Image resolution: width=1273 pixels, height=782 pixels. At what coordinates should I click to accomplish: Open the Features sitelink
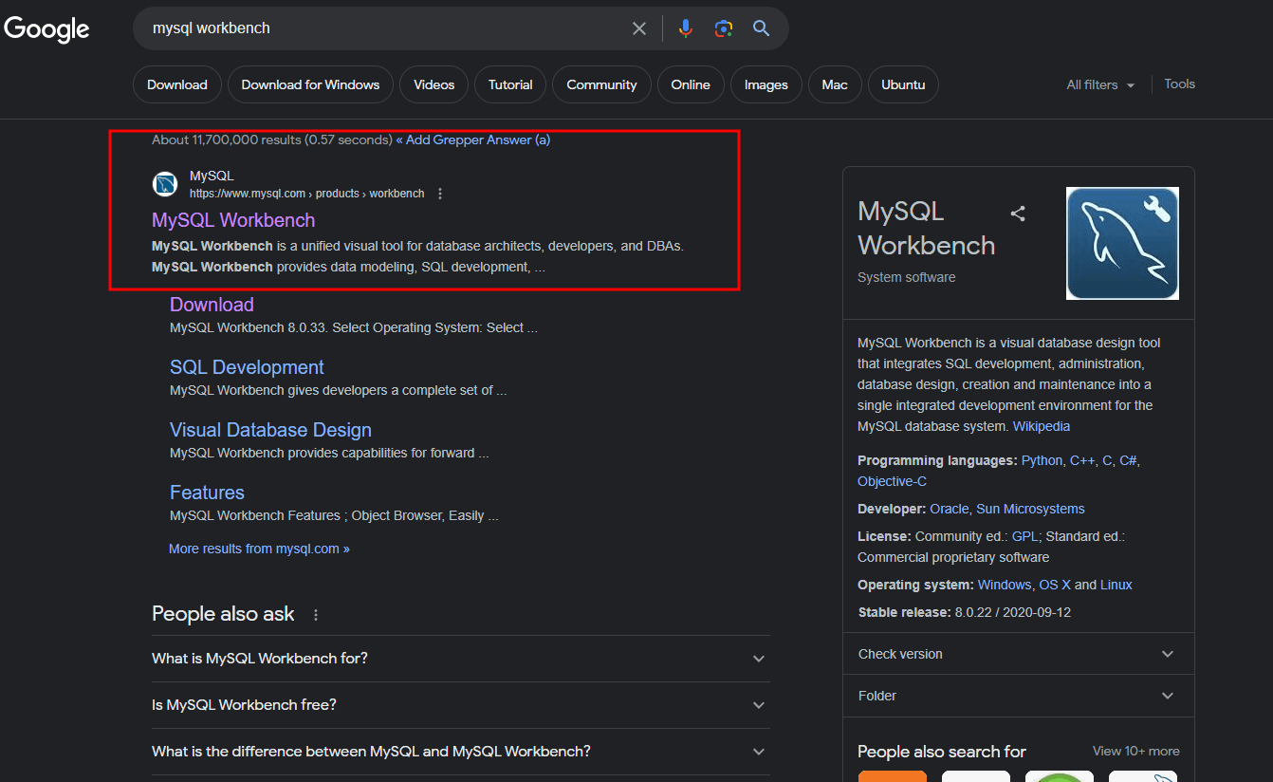click(207, 493)
